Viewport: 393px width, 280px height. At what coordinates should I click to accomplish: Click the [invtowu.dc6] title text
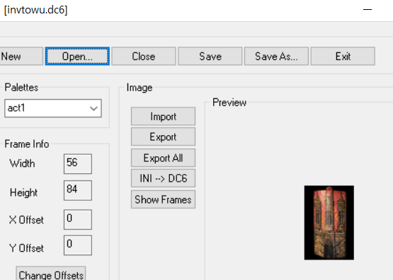coord(36,10)
